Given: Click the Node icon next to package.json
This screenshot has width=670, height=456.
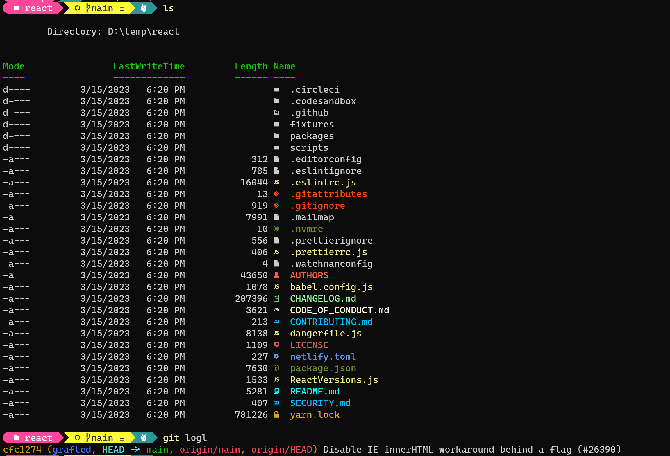Looking at the screenshot, I should (276, 368).
